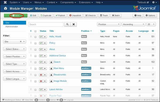Click the Duplicate toolbar button

coord(46,15)
